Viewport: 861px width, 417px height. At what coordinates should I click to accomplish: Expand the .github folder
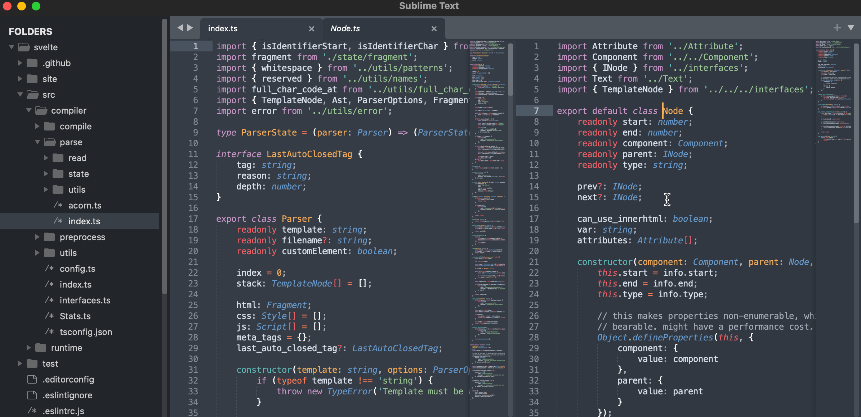[20, 63]
